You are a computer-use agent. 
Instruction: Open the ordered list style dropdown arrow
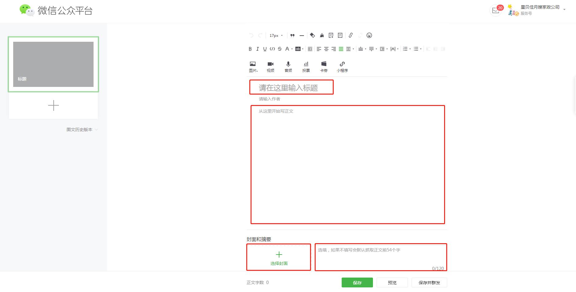(410, 49)
